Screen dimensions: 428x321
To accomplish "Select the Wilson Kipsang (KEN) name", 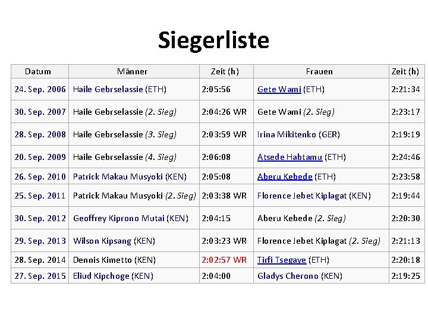I will [x=114, y=241].
